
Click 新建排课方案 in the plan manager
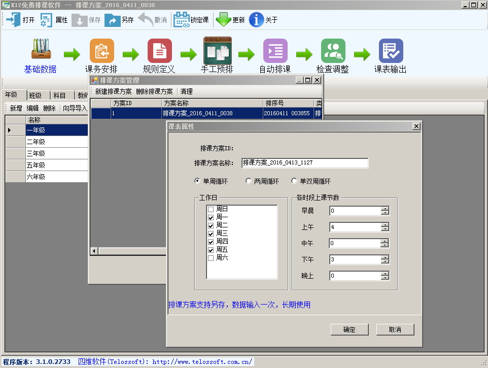[113, 91]
